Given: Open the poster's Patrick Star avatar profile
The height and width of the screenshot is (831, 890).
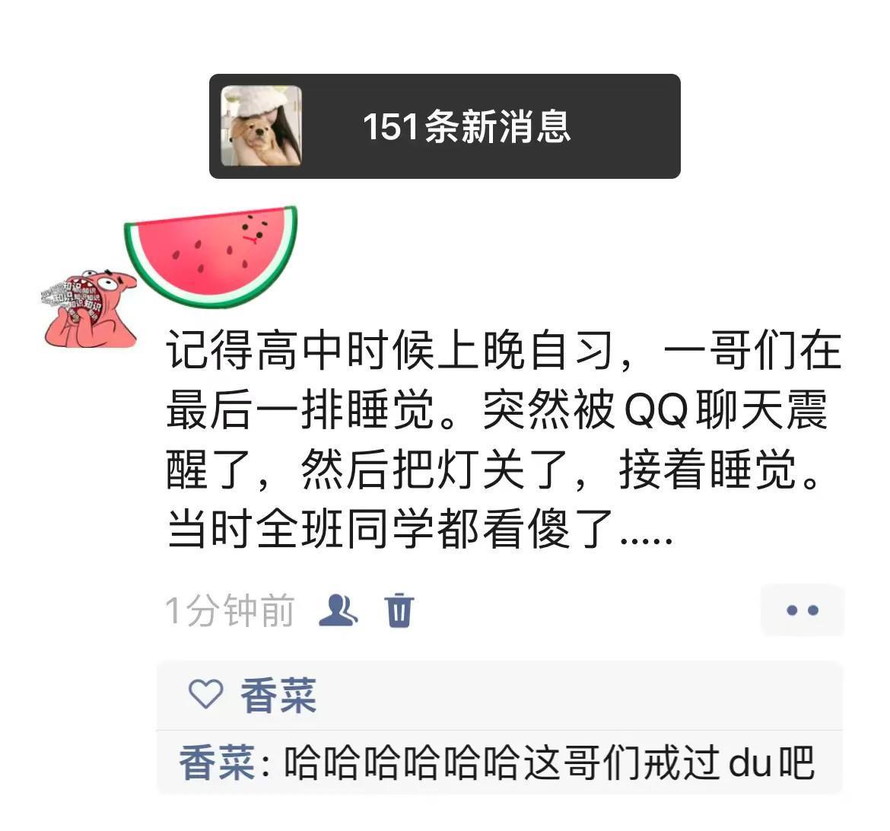Looking at the screenshot, I should 91,309.
